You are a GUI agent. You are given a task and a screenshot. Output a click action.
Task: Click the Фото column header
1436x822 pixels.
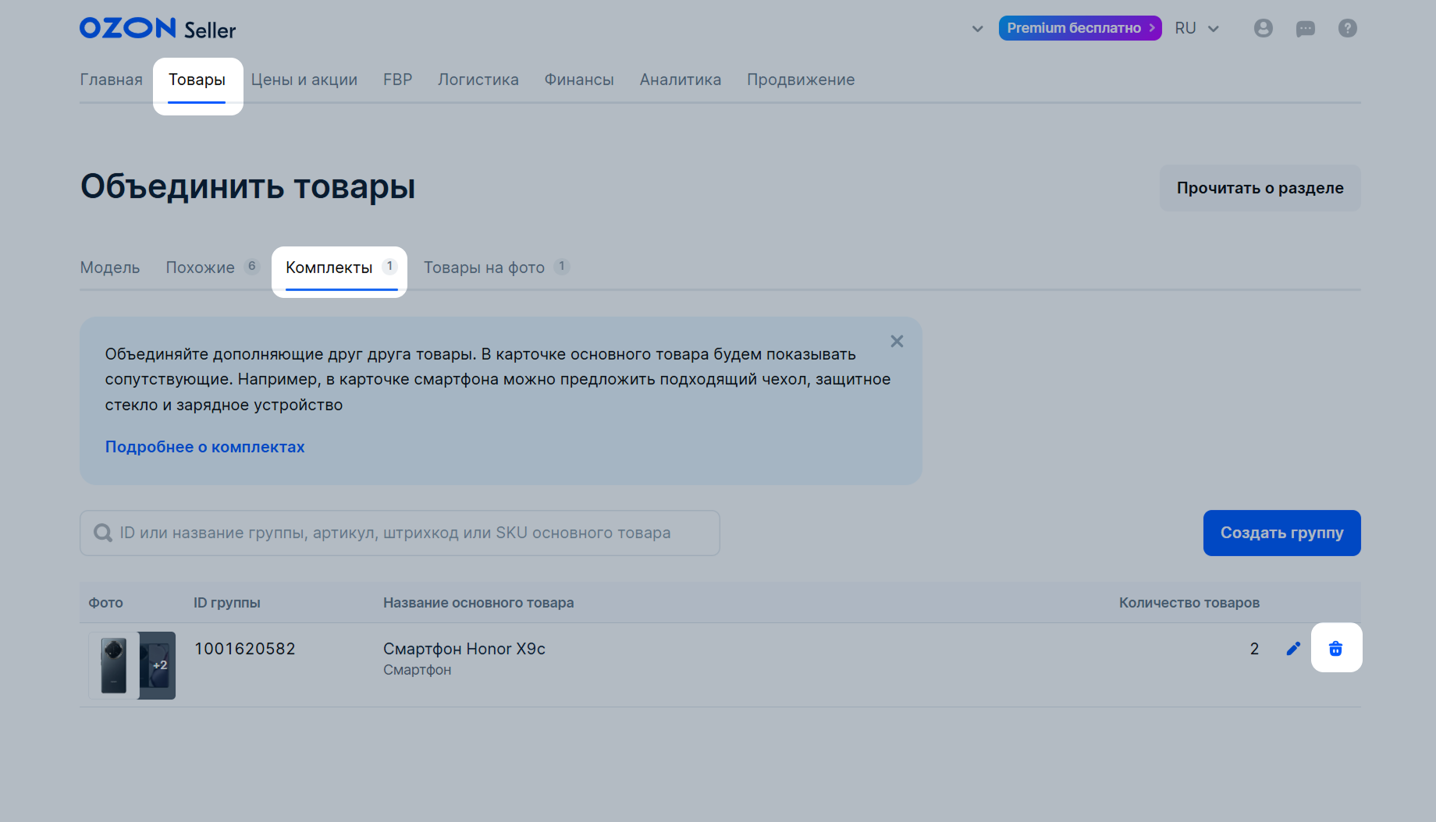106,603
